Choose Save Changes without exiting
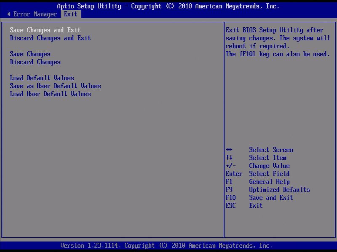The width and height of the screenshot is (337, 252). [30, 54]
